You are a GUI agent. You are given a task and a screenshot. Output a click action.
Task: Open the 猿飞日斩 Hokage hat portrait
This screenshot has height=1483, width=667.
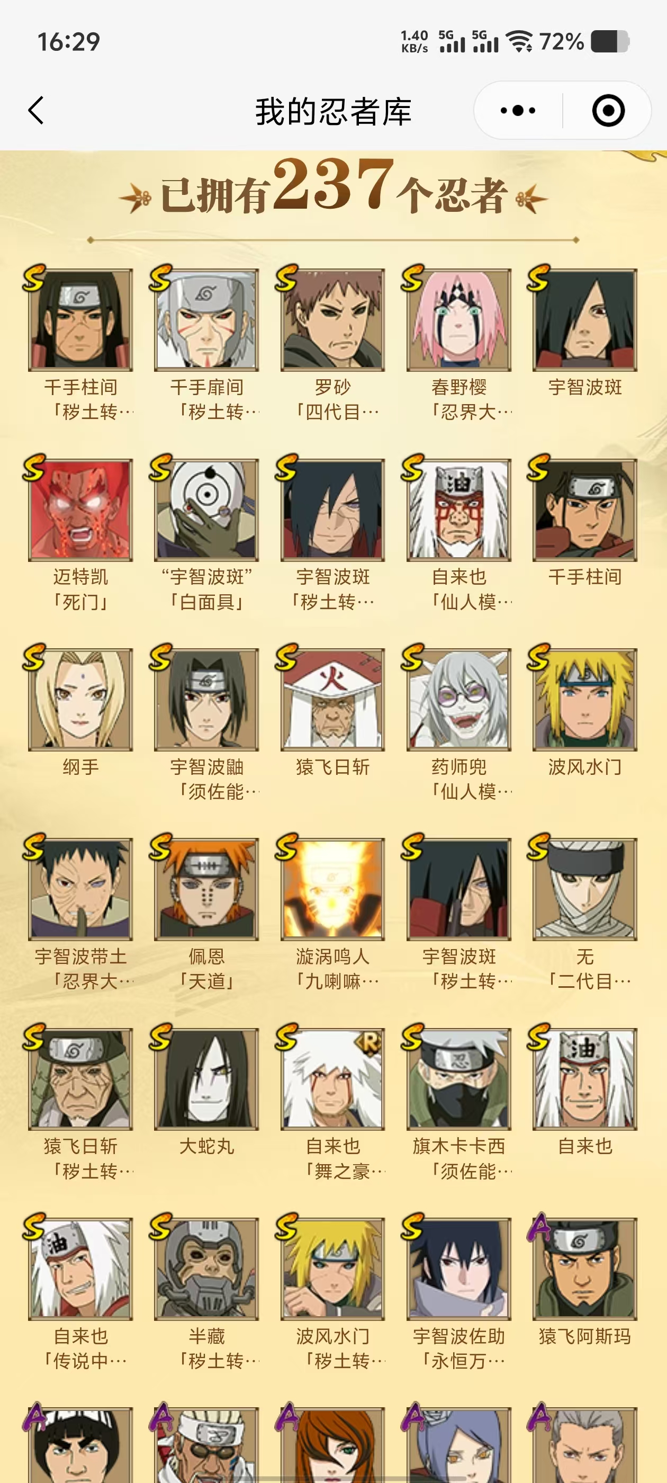click(332, 700)
